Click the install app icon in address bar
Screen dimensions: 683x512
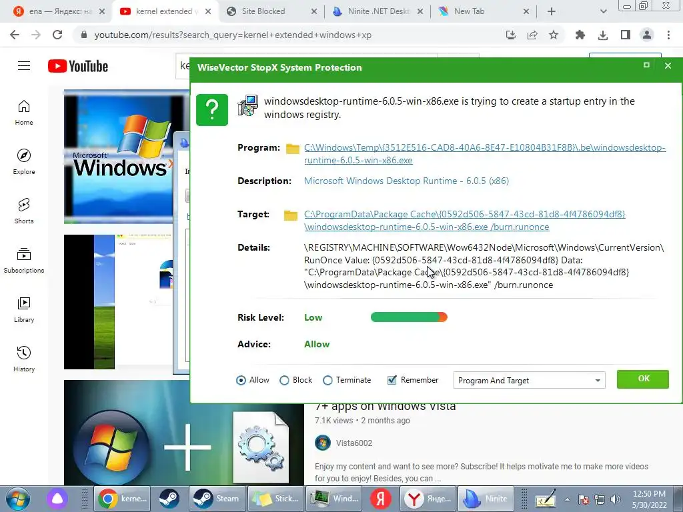(x=511, y=35)
